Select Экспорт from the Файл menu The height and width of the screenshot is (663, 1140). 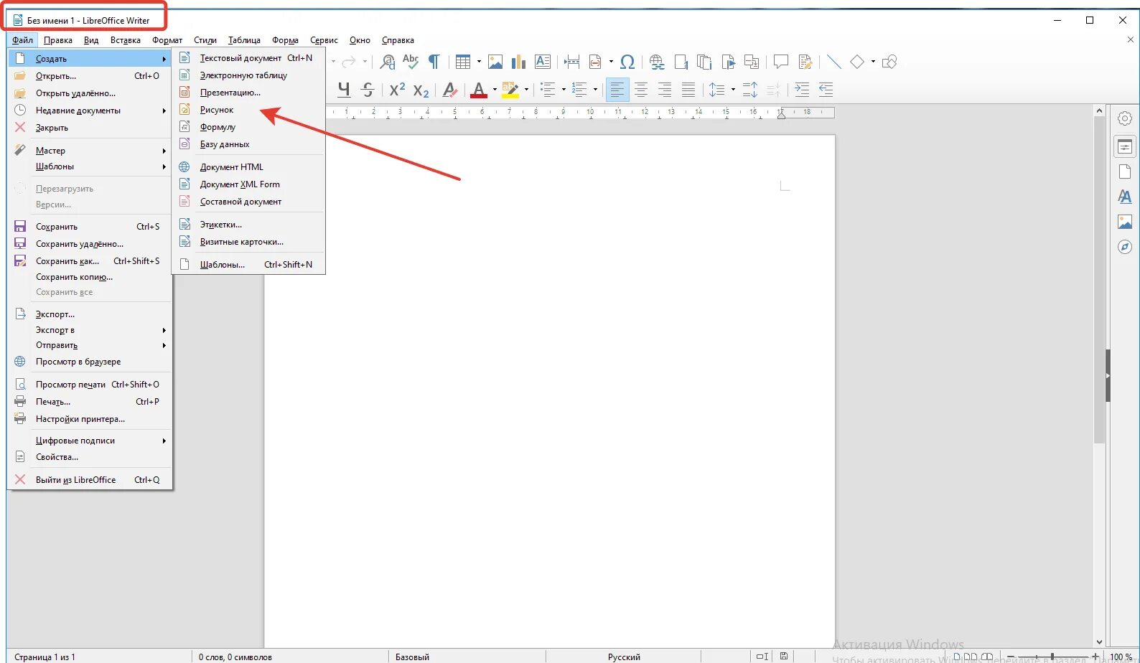[x=90, y=314]
